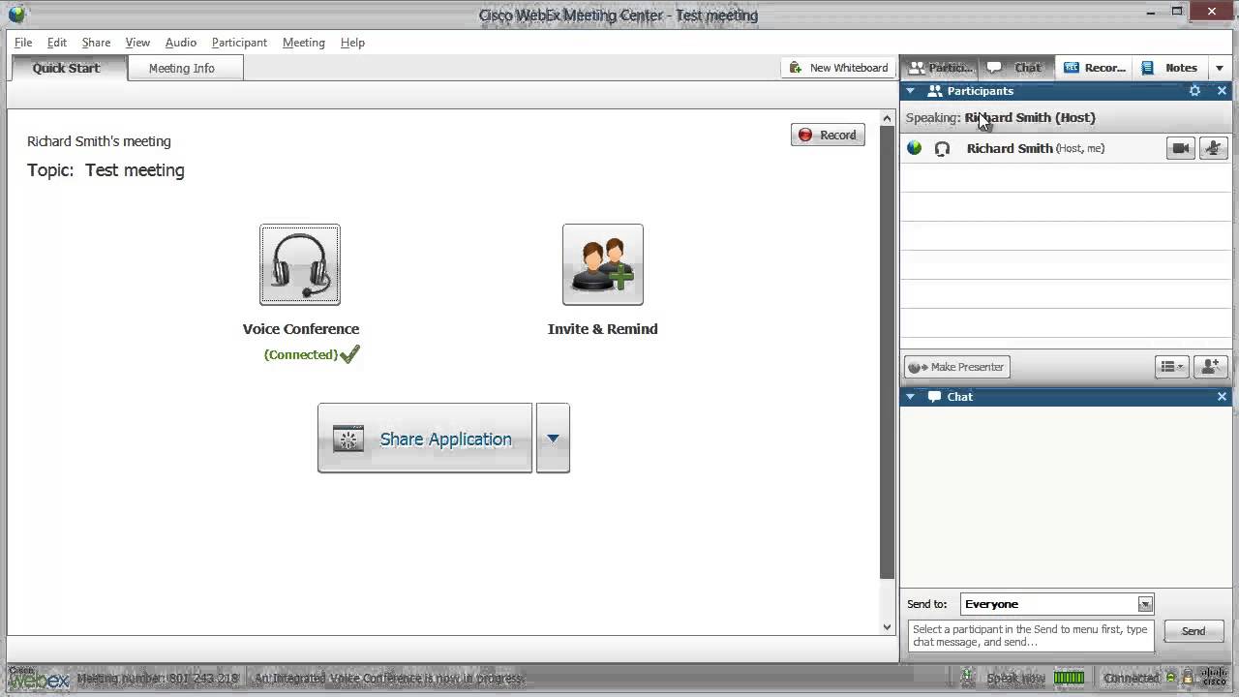This screenshot has height=697, width=1239.
Task: Toggle the Recorder panel button
Action: coord(1095,68)
